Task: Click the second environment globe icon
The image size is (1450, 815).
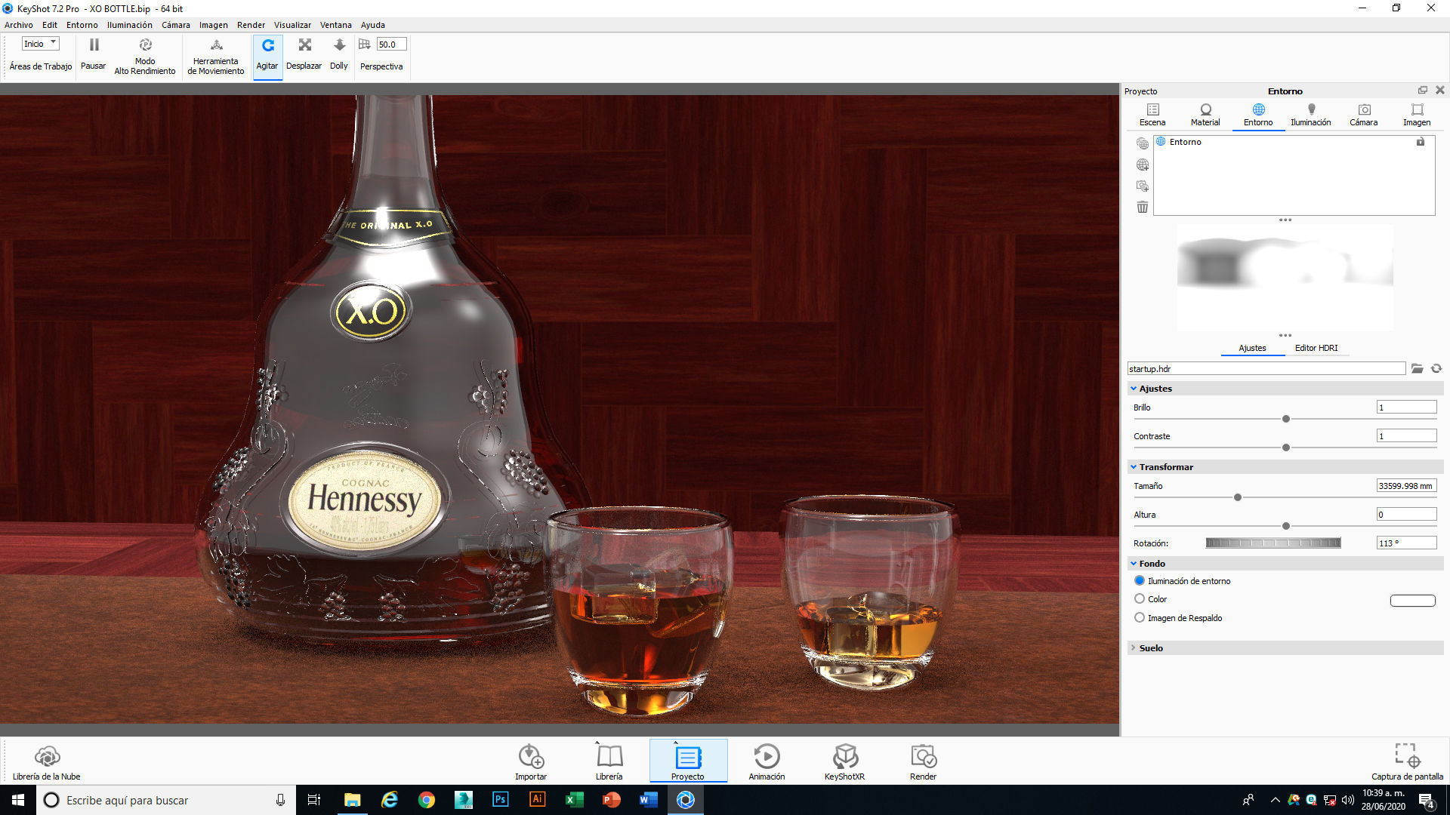Action: [1143, 165]
